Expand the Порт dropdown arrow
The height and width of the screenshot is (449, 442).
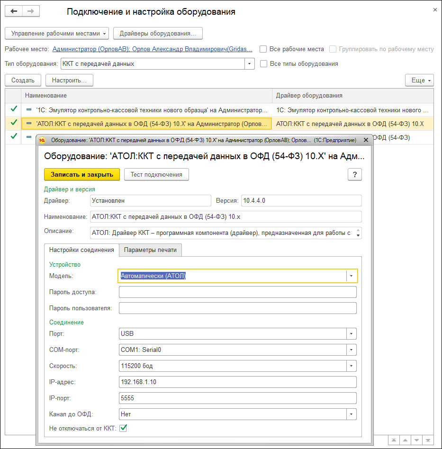point(351,333)
